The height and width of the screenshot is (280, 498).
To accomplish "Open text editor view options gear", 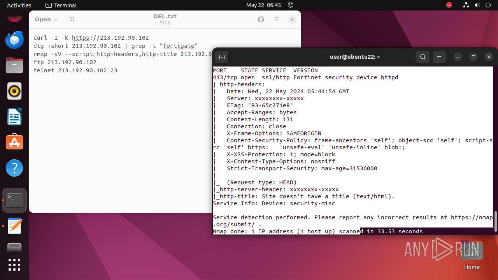I will [x=261, y=19].
